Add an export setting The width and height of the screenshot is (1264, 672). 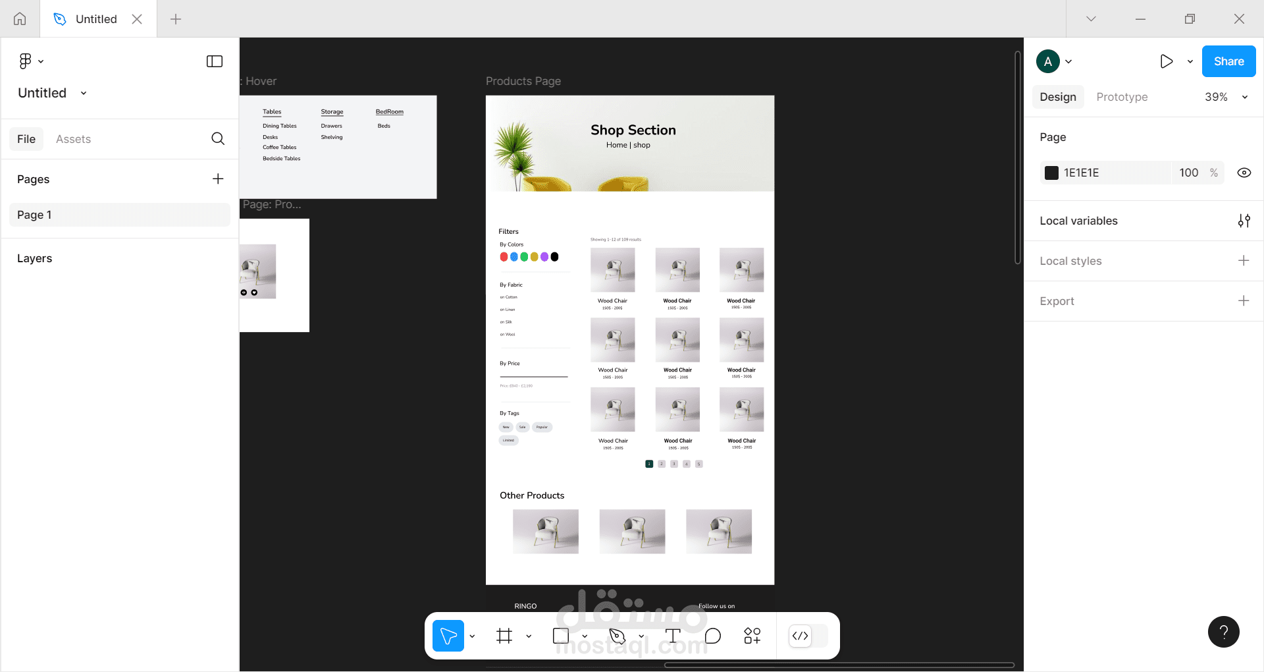[x=1244, y=301]
